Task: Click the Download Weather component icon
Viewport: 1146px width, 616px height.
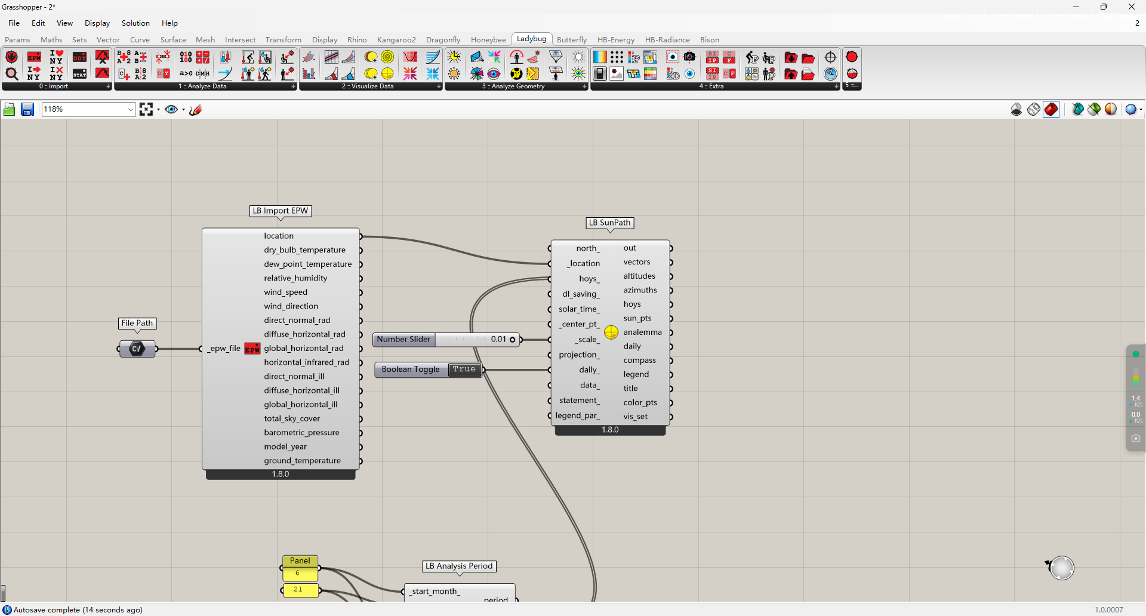Action: tap(11, 57)
